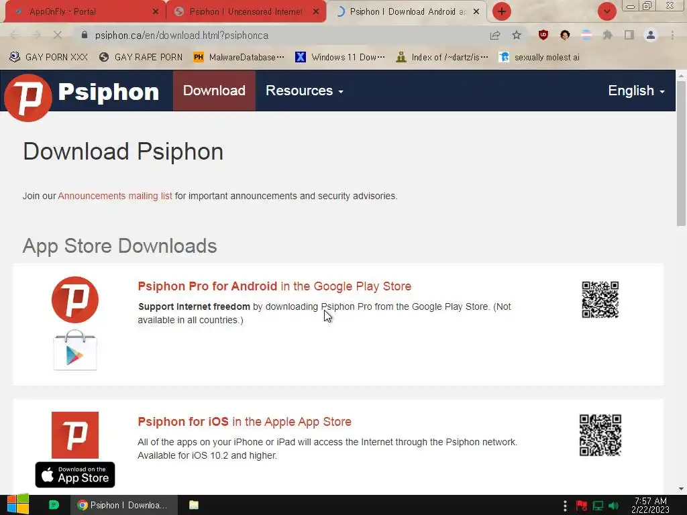Open the Windows 11 Dow... bookmark
The height and width of the screenshot is (515, 687).
click(340, 57)
